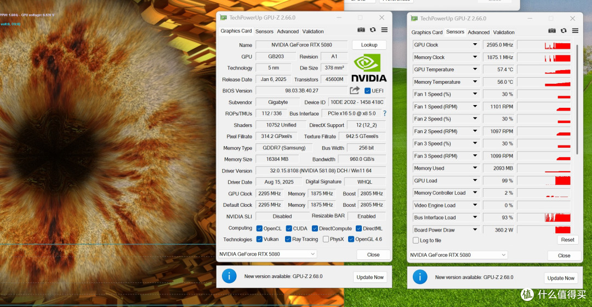Enable Log to file checkbox

pyautogui.click(x=415, y=240)
